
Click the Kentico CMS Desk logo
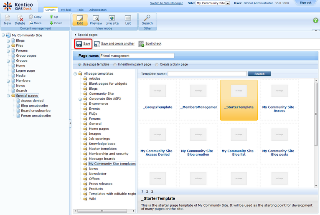(x=18, y=6)
